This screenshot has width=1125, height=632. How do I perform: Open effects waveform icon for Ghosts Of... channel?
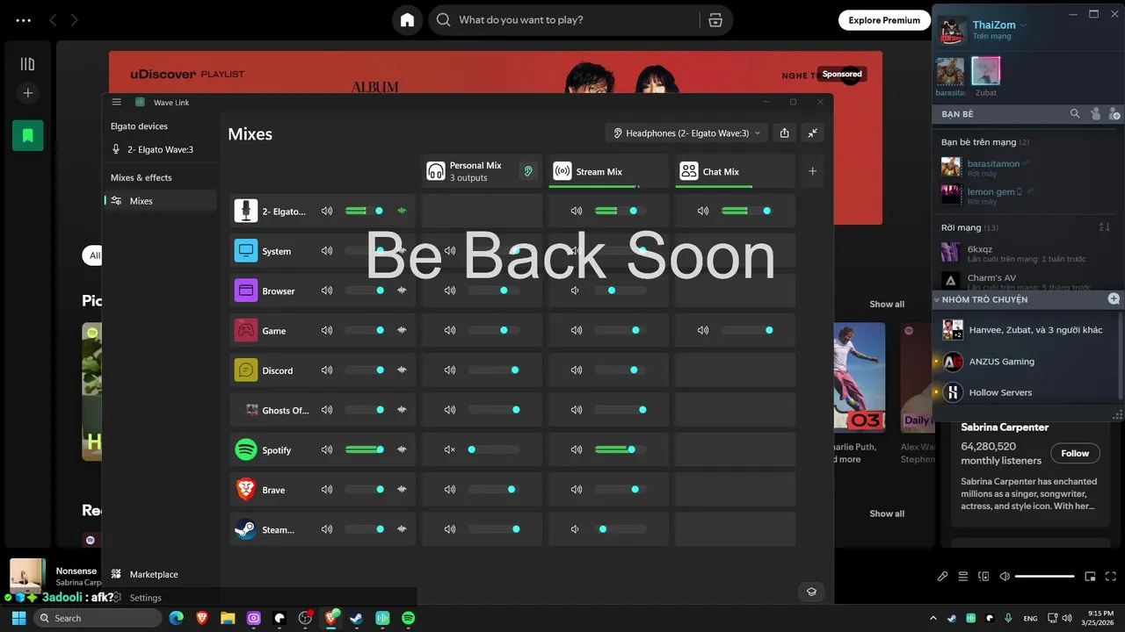click(x=403, y=410)
